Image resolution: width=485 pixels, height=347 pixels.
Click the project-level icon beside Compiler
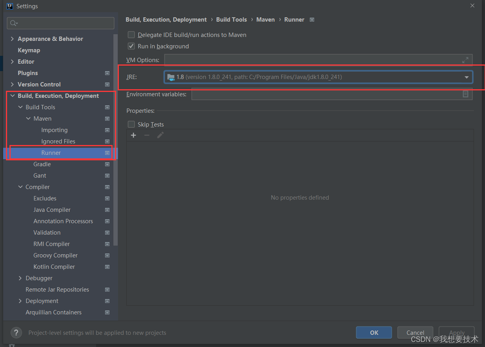(x=107, y=187)
